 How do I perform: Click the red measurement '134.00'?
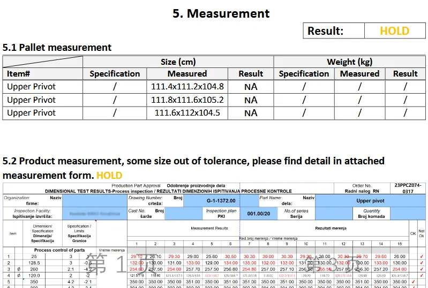tap(230, 263)
